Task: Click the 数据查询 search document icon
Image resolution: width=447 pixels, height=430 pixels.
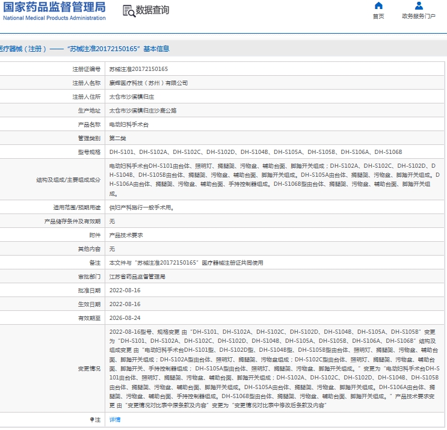Action: [x=129, y=11]
